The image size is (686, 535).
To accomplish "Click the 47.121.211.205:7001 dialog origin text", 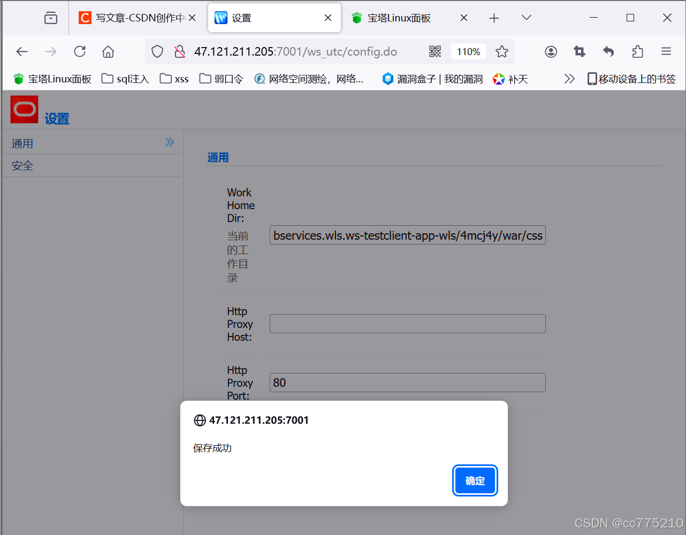I will point(259,421).
